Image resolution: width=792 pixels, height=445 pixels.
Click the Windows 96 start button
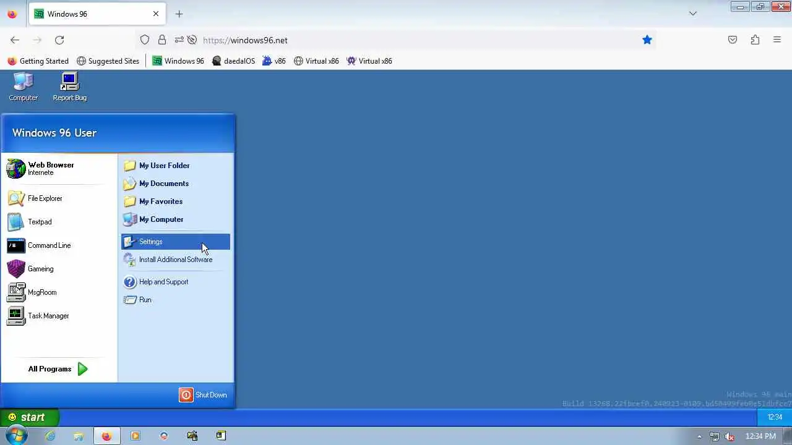click(29, 417)
